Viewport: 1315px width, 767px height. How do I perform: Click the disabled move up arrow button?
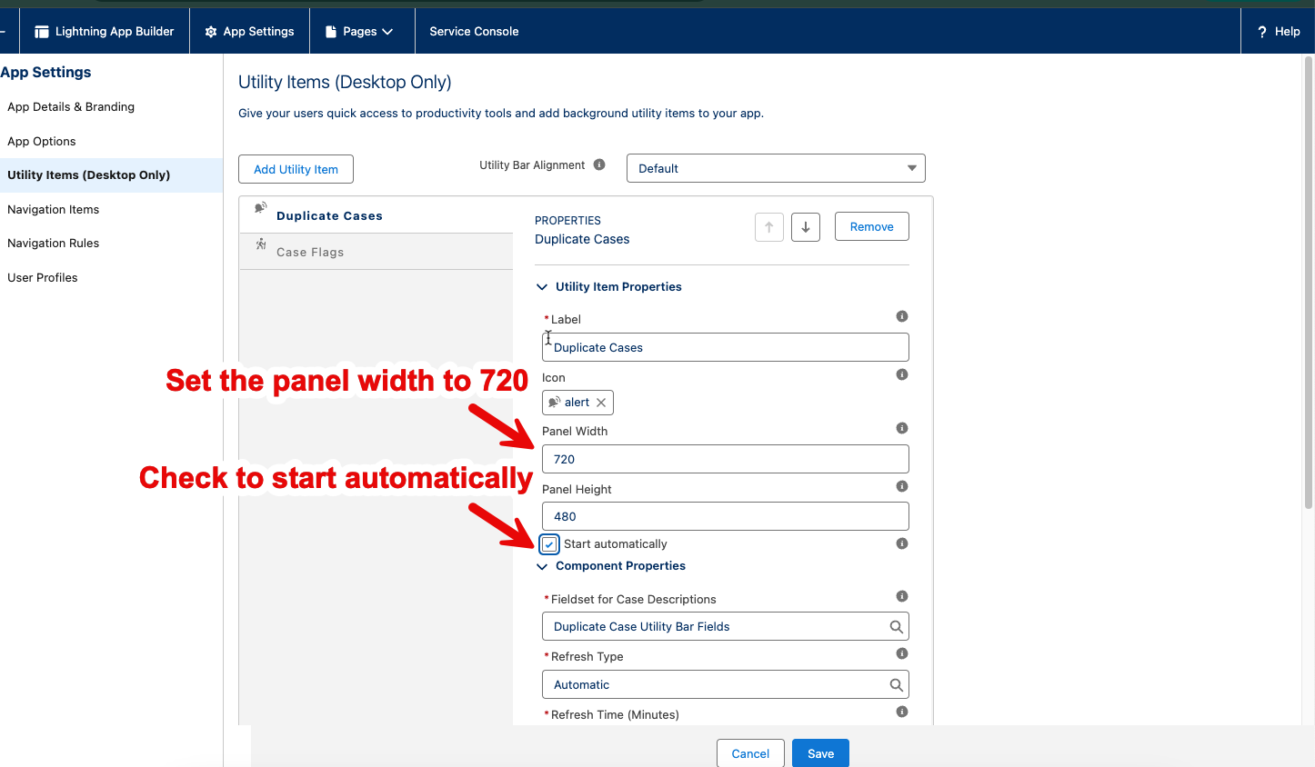tap(769, 227)
